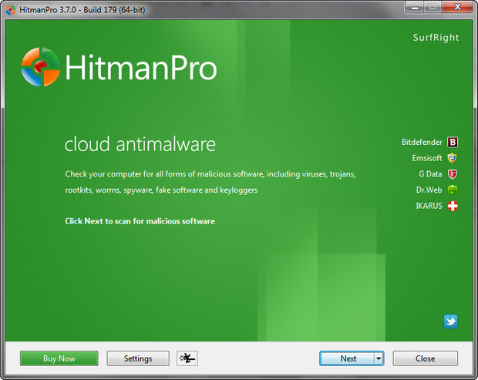The width and height of the screenshot is (478, 380).
Task: Open the Settings dialog
Action: pos(138,358)
